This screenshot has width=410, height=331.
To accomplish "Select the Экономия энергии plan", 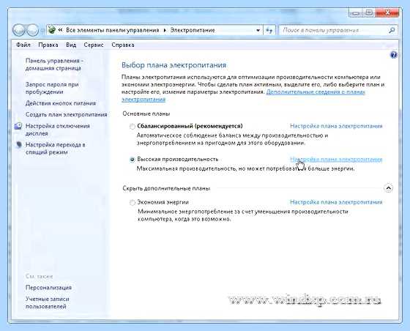I will (133, 202).
